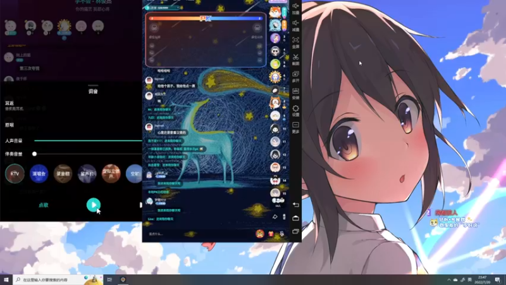Click the green 点歌 button
Viewport: 506px width, 285px height.
[44, 205]
